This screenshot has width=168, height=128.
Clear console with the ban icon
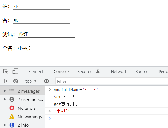(16, 81)
